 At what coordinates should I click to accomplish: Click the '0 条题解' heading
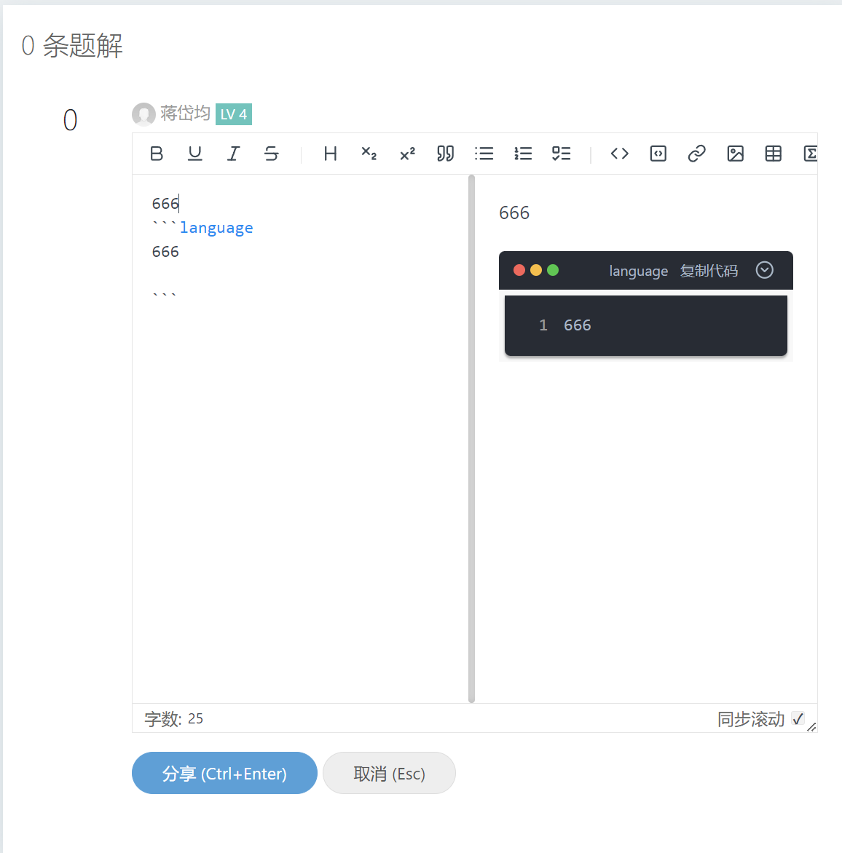(x=72, y=45)
